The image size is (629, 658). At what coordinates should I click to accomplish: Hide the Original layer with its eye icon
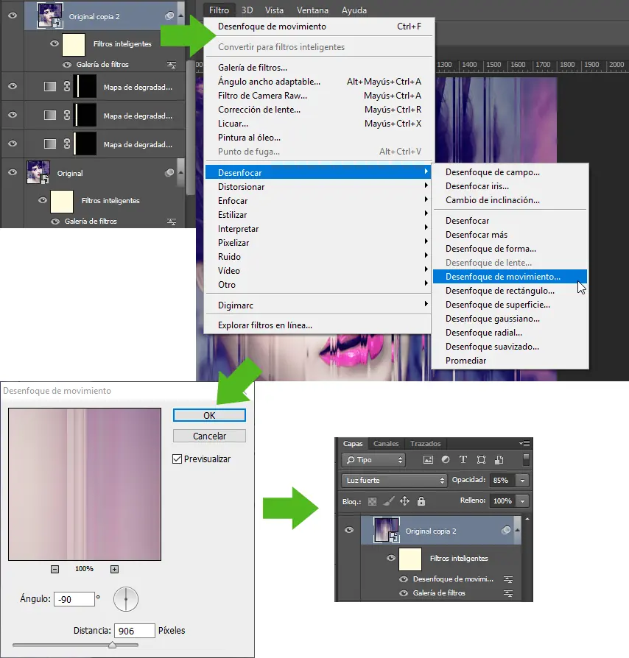tap(11, 172)
